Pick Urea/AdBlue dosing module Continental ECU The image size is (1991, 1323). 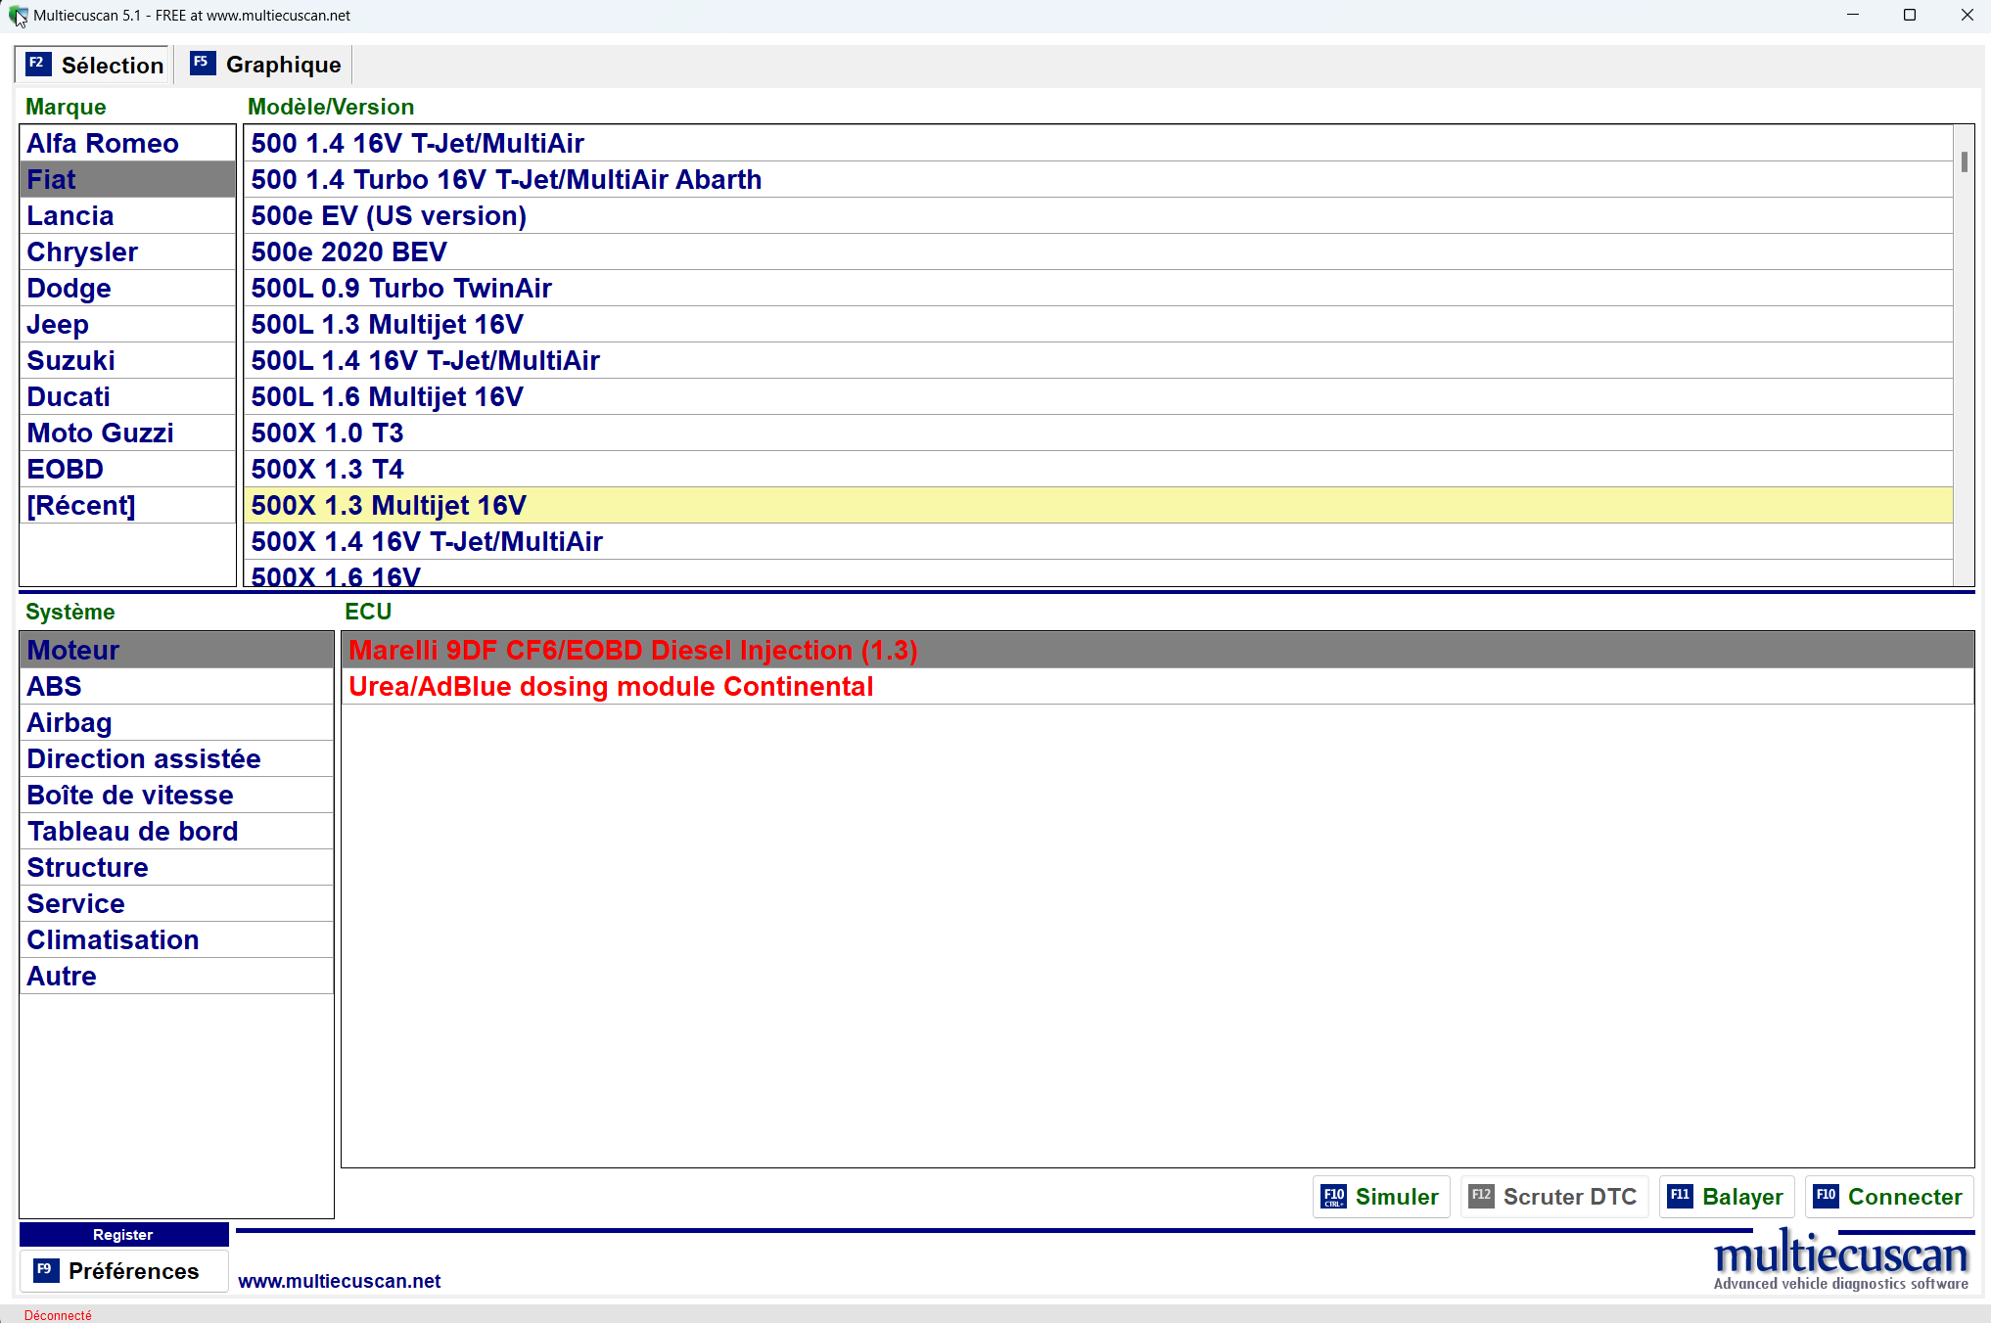tap(610, 686)
